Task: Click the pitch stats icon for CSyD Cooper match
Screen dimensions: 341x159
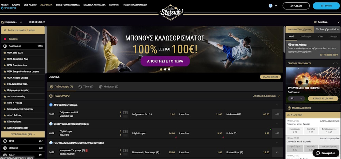Action: [x=125, y=131]
